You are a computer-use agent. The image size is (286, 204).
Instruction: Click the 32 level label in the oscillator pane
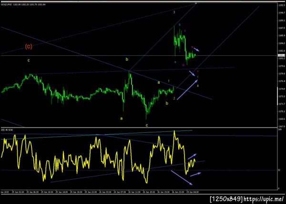click(x=279, y=170)
